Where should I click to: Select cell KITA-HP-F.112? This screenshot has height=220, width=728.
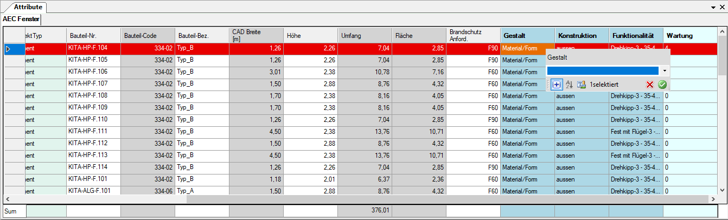tap(93, 144)
